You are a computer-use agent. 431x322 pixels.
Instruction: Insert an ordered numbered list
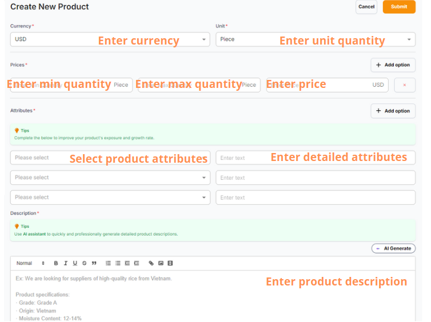click(108, 263)
